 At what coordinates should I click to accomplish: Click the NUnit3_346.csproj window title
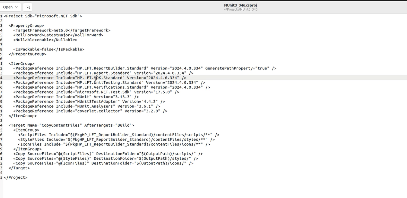pos(240,5)
